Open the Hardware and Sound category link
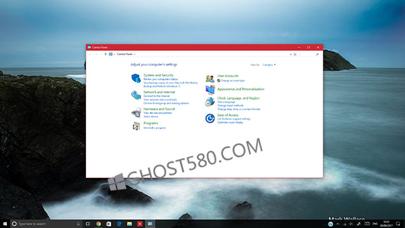 point(159,109)
